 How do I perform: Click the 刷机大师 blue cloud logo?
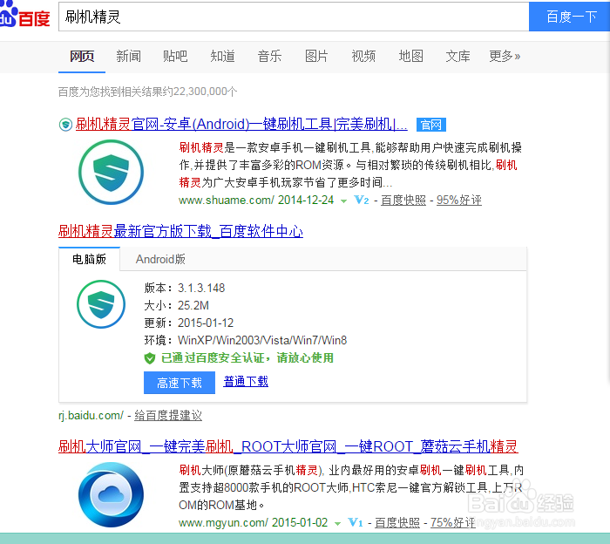click(x=111, y=494)
